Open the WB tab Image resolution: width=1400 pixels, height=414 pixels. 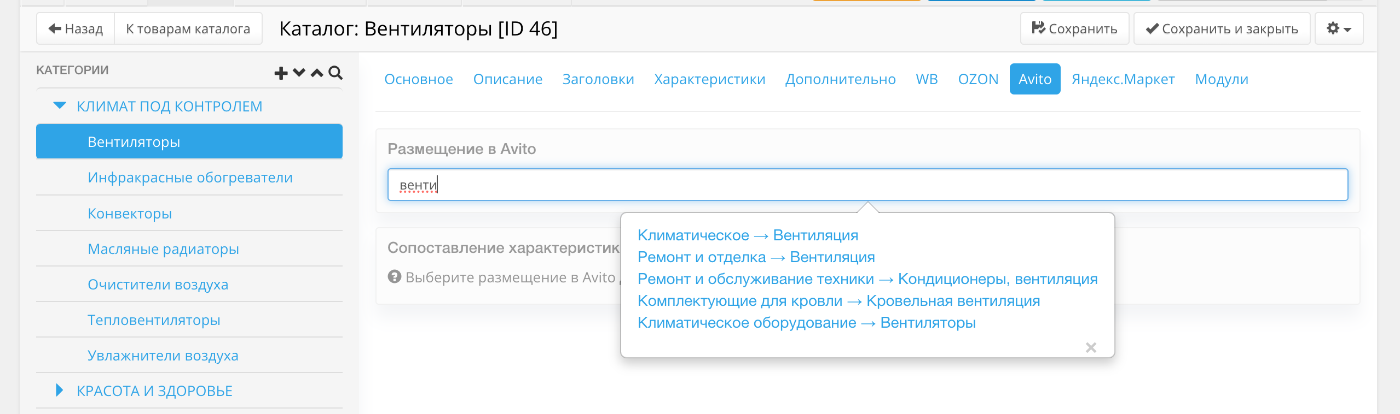coord(927,79)
